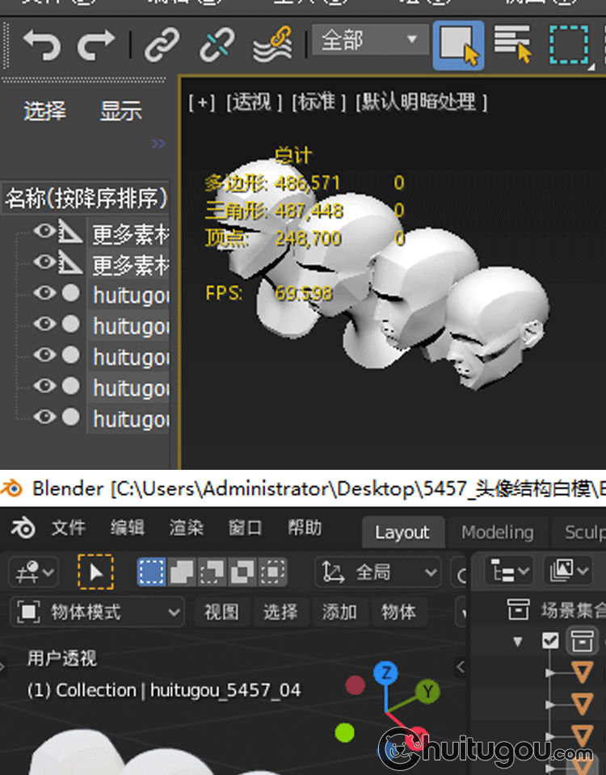
Task: Choose the Bind to Space Warp tool
Action: point(272,44)
